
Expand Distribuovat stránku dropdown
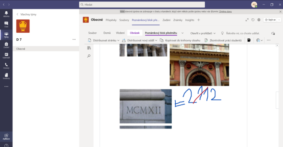(118, 40)
